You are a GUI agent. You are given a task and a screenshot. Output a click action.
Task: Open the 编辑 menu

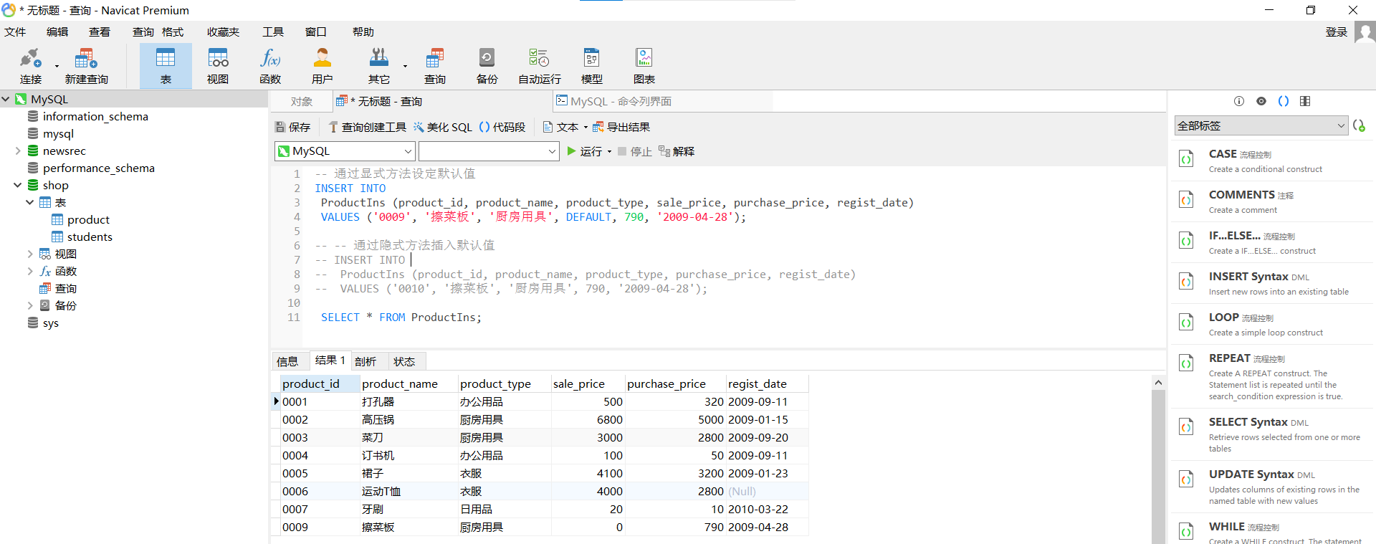(x=57, y=32)
